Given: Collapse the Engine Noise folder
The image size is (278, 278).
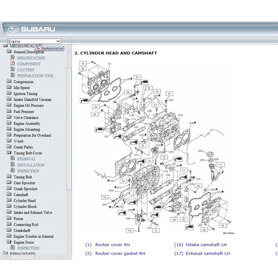Looking at the screenshot, I should tap(9, 242).
